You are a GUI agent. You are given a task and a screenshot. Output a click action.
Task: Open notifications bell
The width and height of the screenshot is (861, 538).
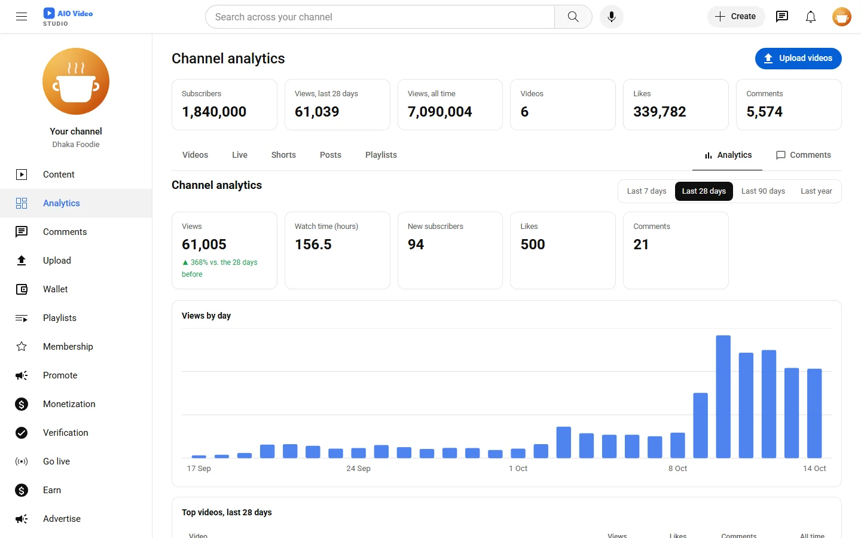(x=811, y=17)
